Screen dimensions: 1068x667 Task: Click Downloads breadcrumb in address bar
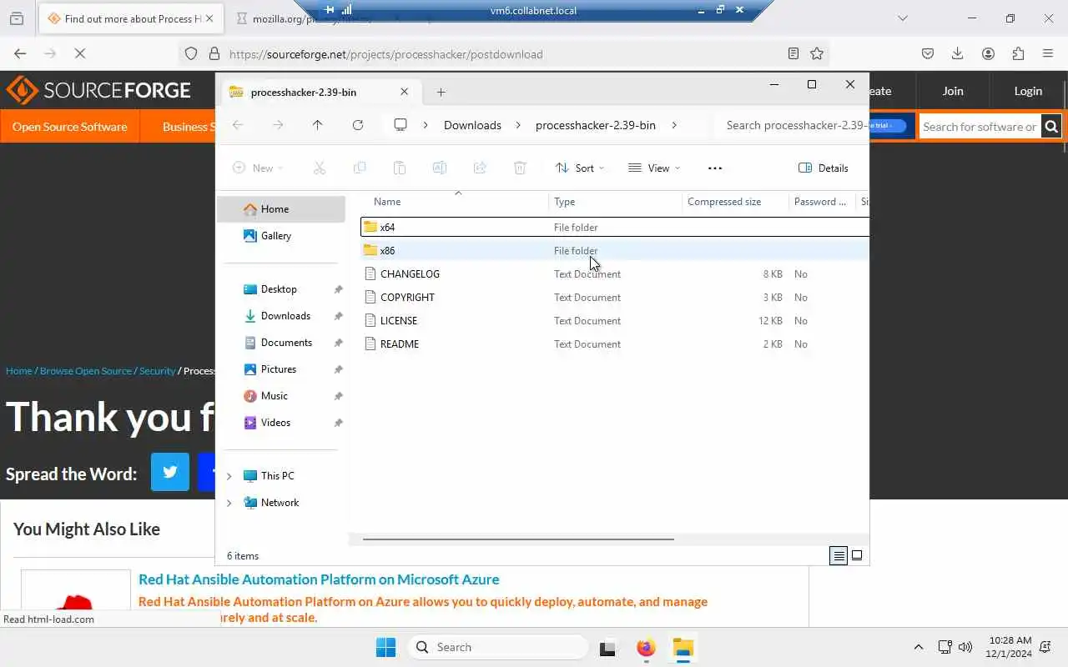(x=472, y=125)
